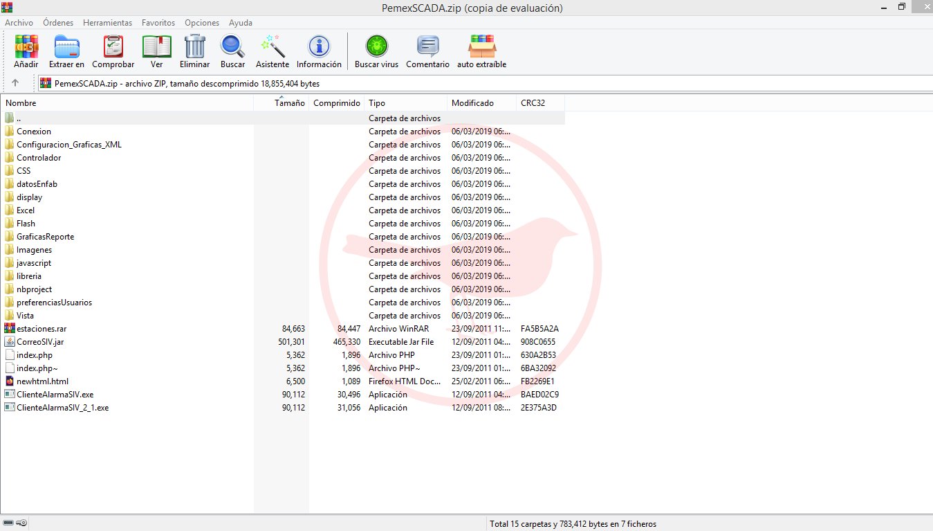Select the Controlador folder name
Image resolution: width=933 pixels, height=531 pixels.
tap(39, 157)
